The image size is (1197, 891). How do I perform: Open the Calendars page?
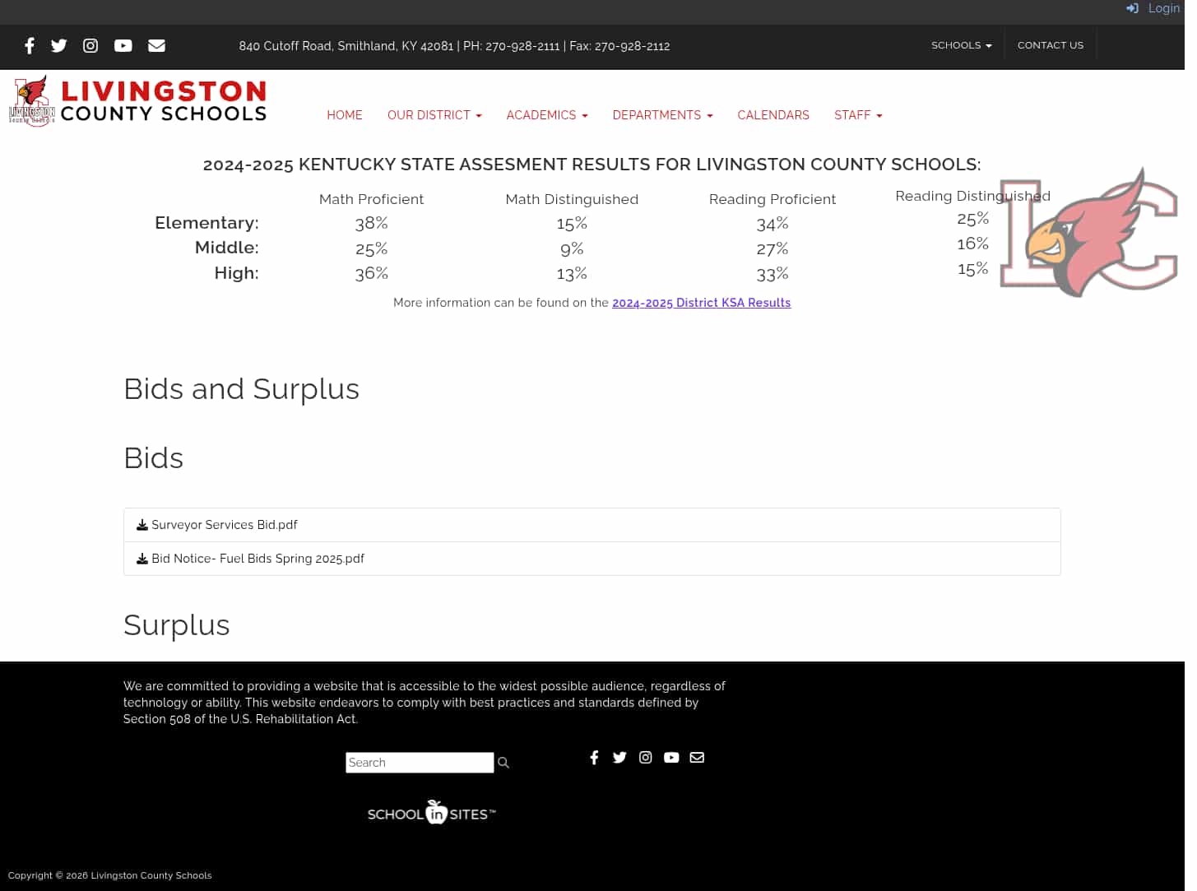[773, 115]
